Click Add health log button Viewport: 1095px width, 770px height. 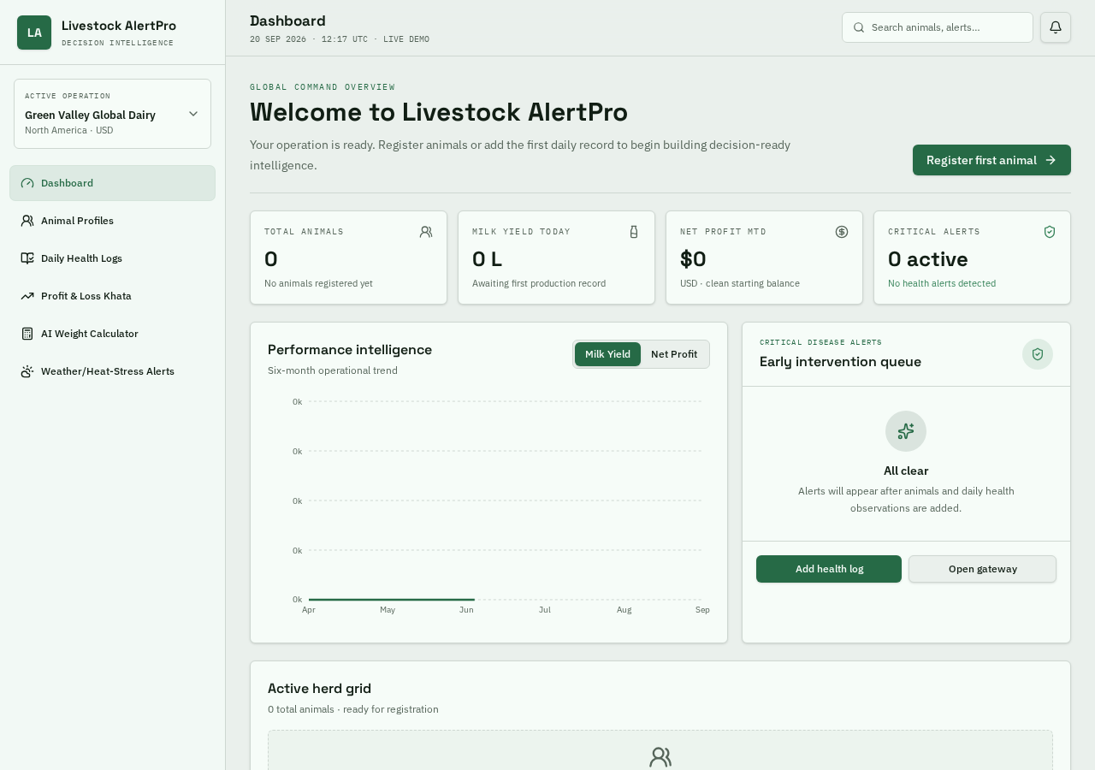pyautogui.click(x=829, y=569)
